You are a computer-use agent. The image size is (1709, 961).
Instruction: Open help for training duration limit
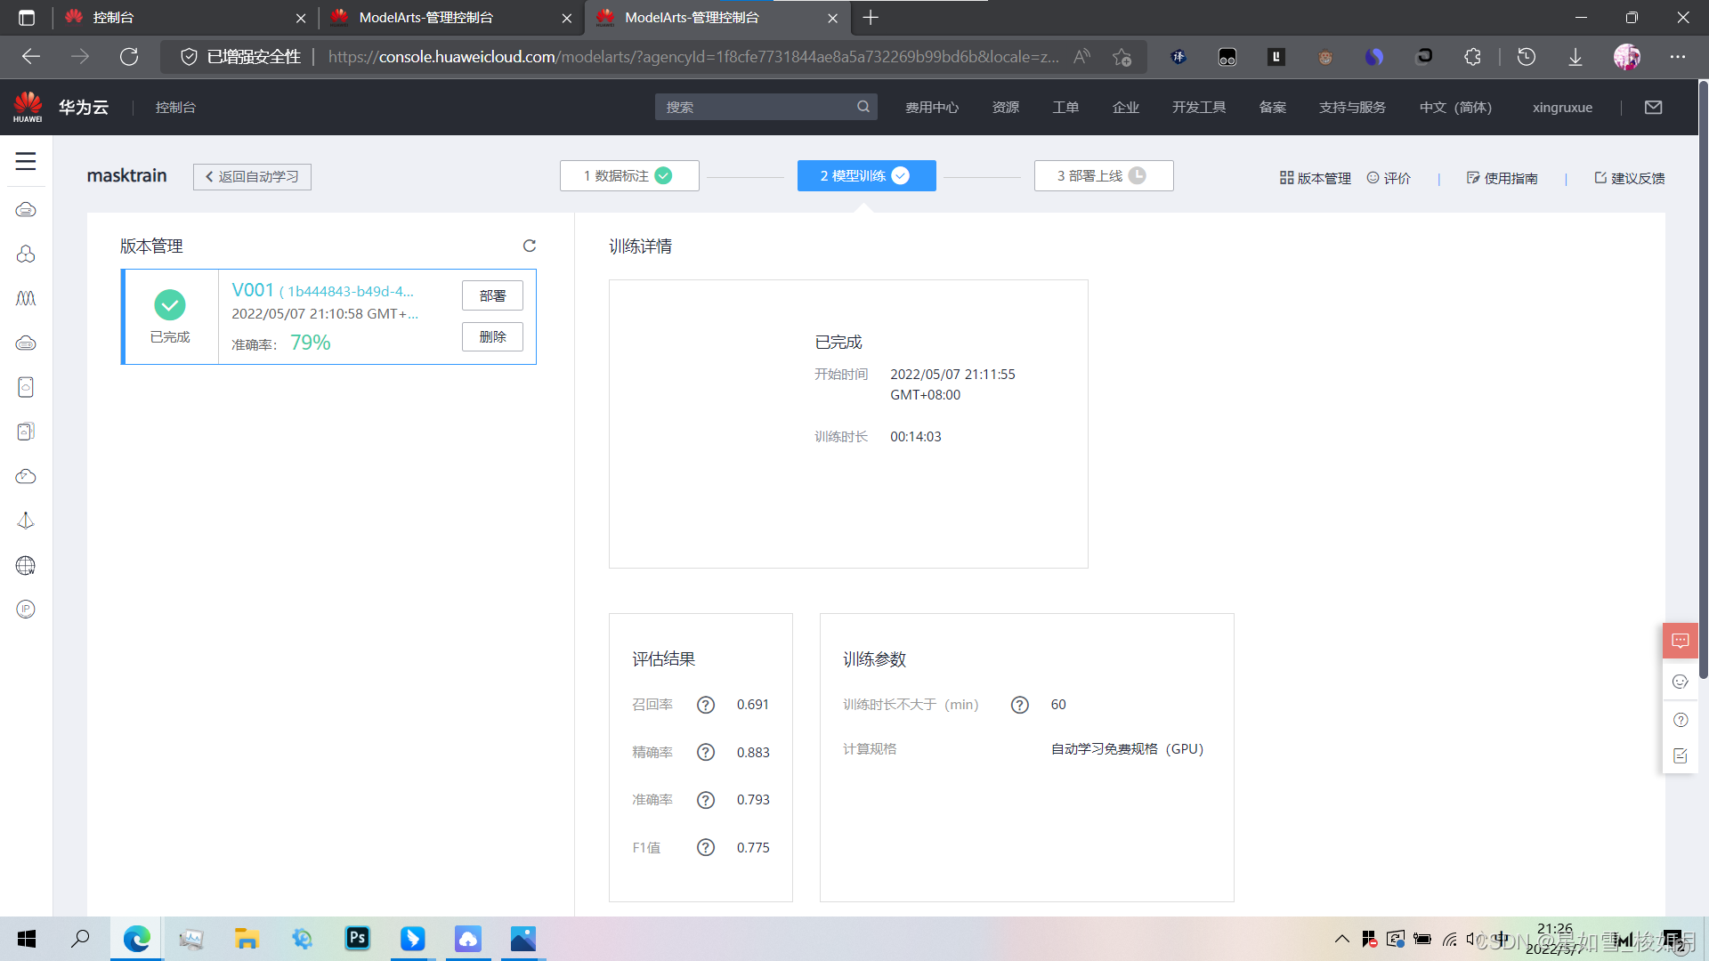click(x=1020, y=705)
